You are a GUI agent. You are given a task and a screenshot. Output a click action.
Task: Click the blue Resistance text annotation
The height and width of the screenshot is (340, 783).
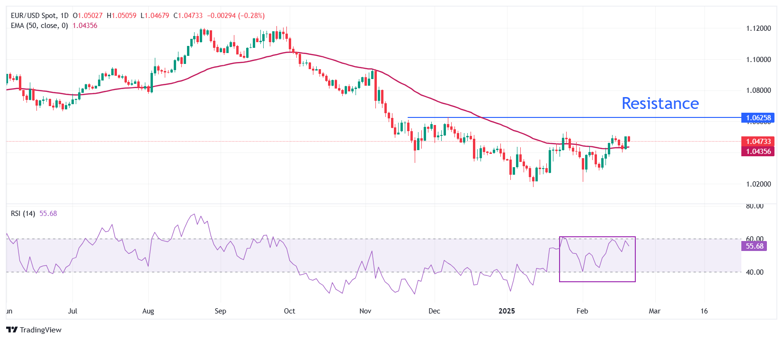tap(660, 103)
